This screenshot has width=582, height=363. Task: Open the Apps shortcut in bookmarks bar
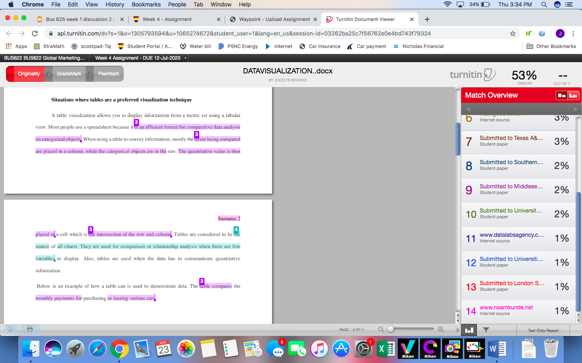tap(17, 46)
